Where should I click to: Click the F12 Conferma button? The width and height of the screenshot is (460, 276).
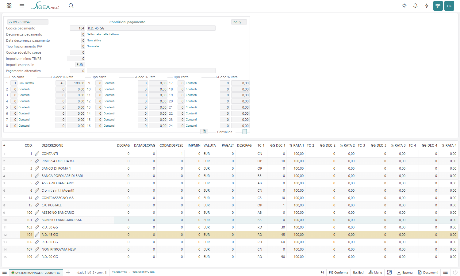339,272
